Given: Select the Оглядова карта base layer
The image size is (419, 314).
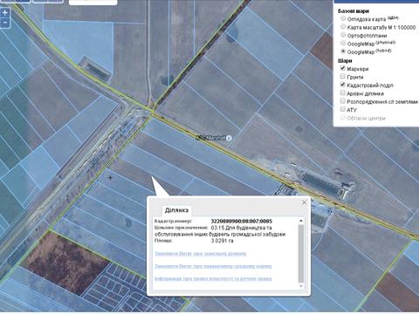Looking at the screenshot, I should point(343,18).
